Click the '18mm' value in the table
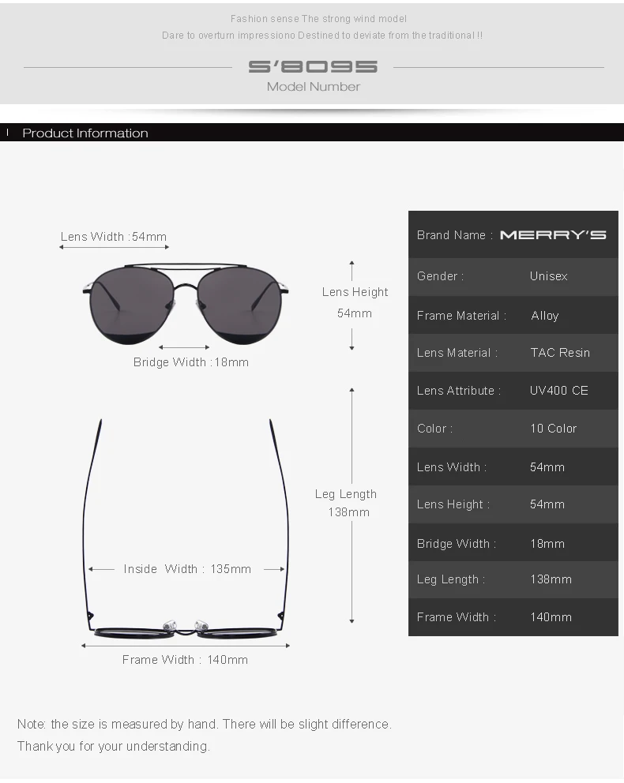 547,544
